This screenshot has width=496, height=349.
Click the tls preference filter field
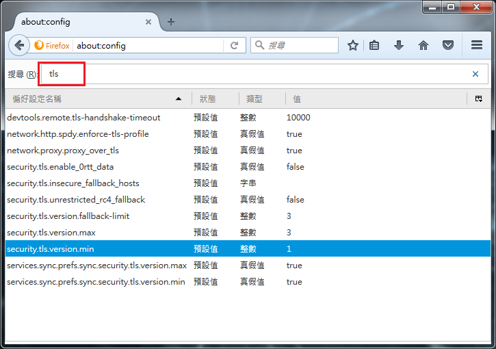260,74
